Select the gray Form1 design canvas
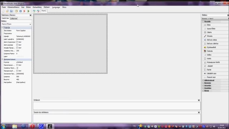 [x=70, y=44]
